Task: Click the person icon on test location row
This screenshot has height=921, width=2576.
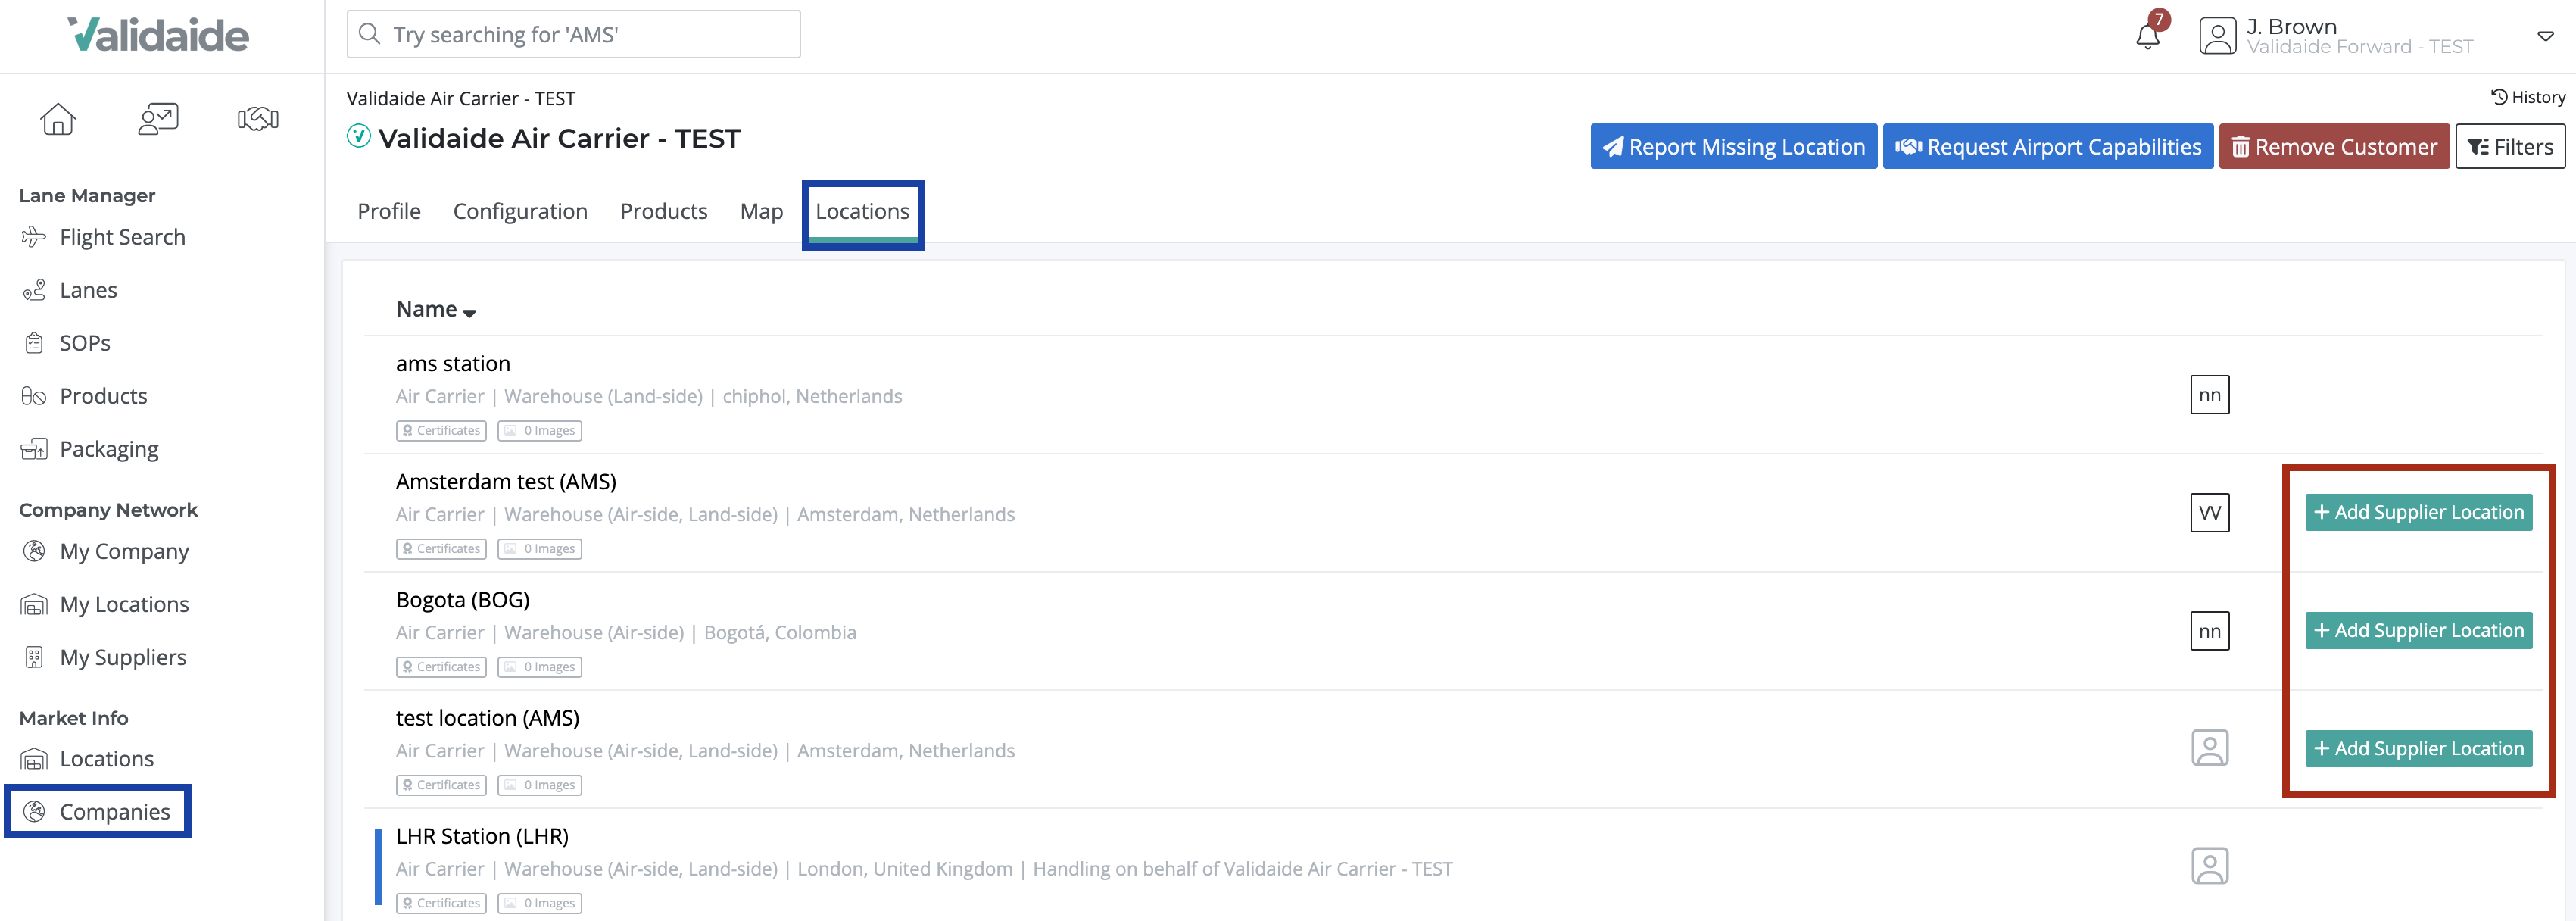Action: [2209, 748]
